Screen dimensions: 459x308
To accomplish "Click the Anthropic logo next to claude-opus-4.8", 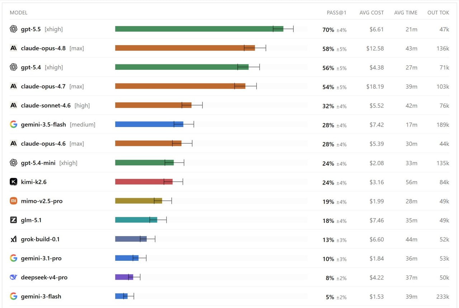I will click(14, 48).
